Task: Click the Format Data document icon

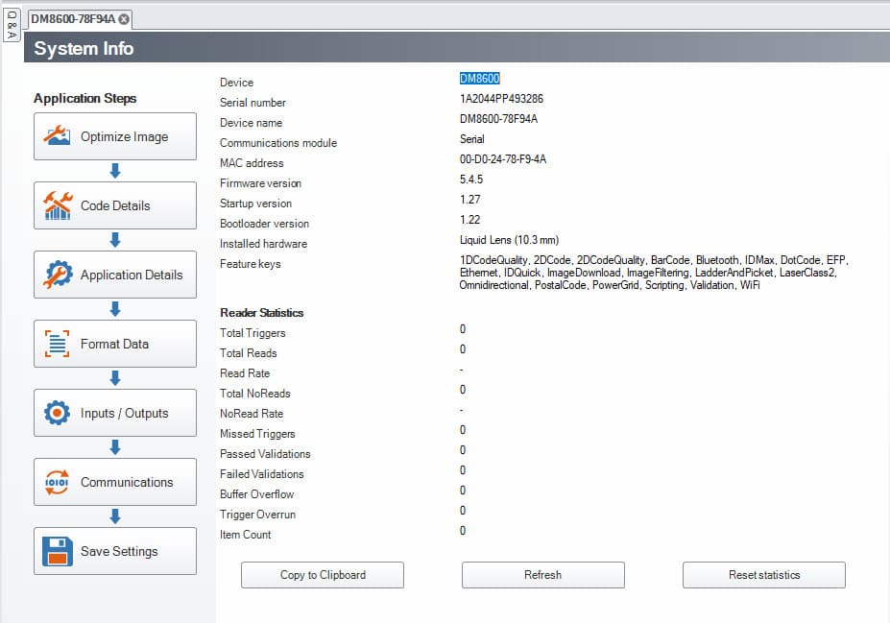Action: [58, 344]
